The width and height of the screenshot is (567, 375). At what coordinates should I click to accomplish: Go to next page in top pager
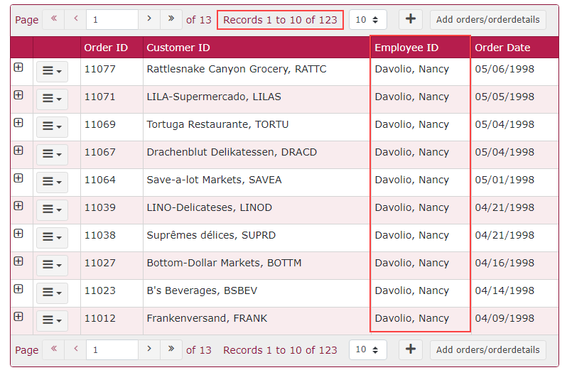tap(148, 19)
